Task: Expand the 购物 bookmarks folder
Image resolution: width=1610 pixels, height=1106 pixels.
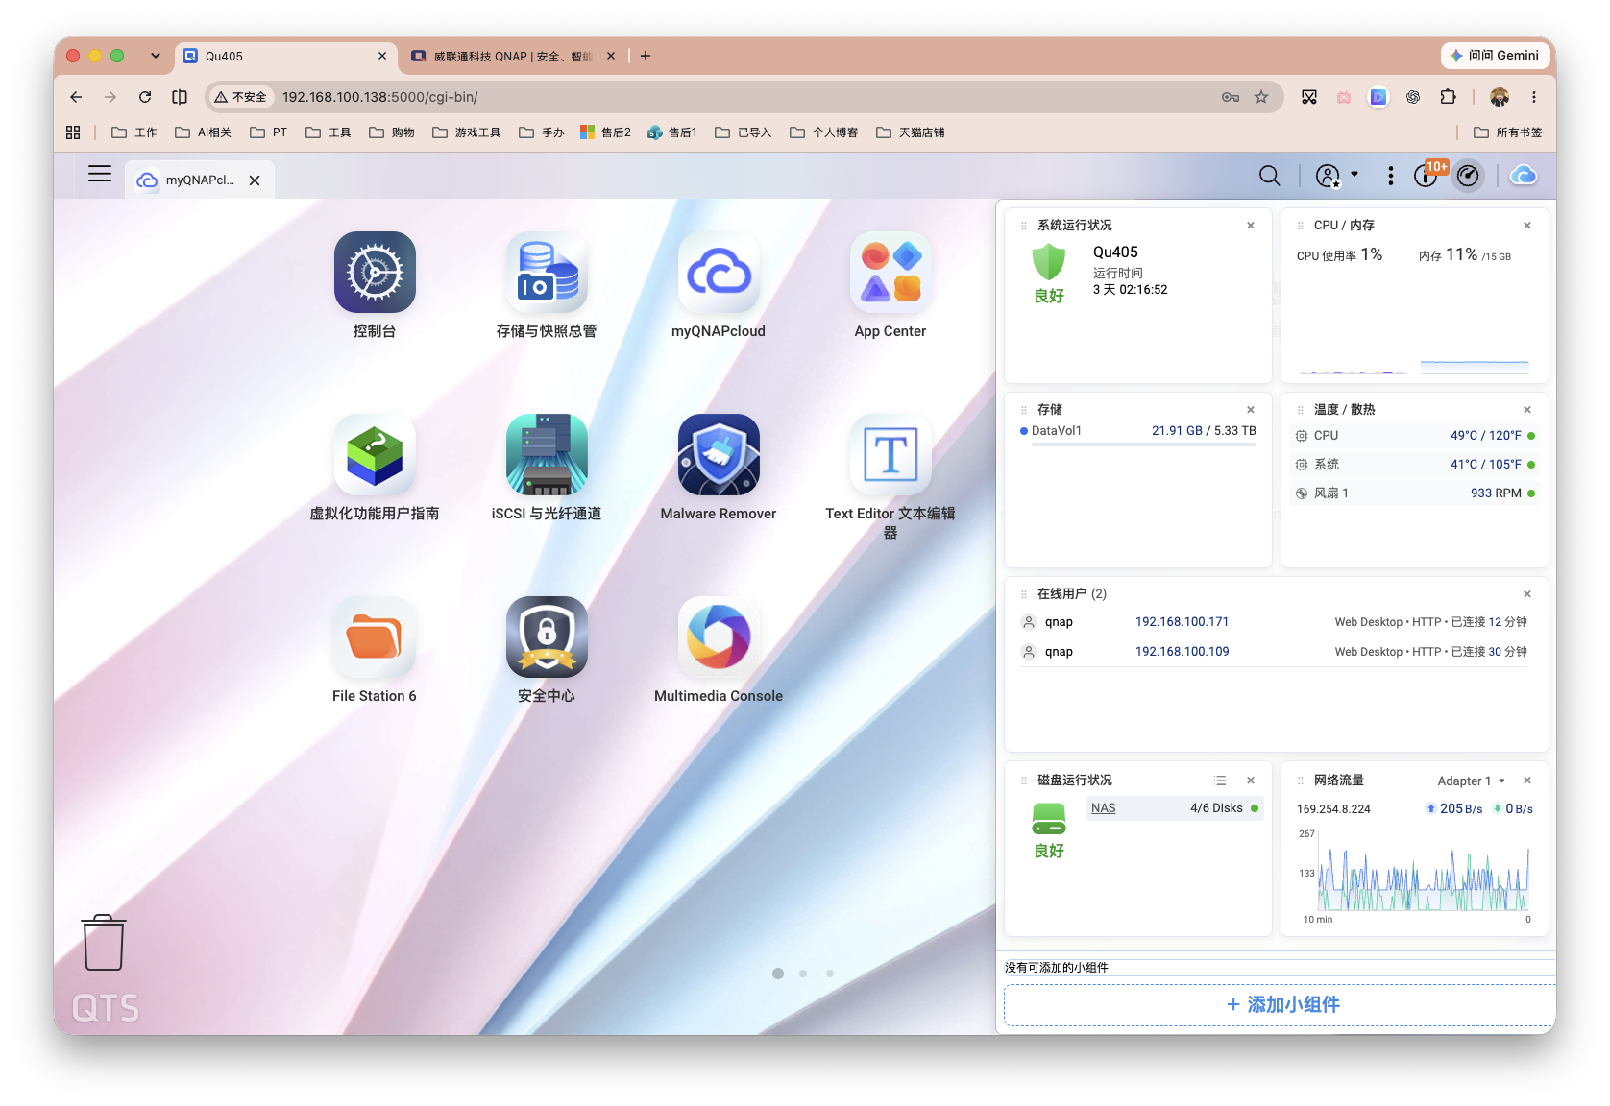Action: (392, 132)
